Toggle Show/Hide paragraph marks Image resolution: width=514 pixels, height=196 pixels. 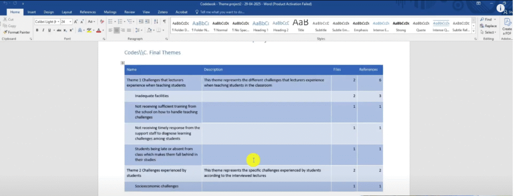pos(164,22)
